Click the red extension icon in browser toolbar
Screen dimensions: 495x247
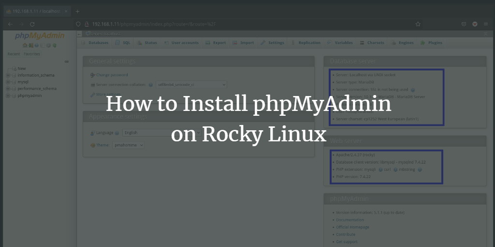click(x=475, y=24)
